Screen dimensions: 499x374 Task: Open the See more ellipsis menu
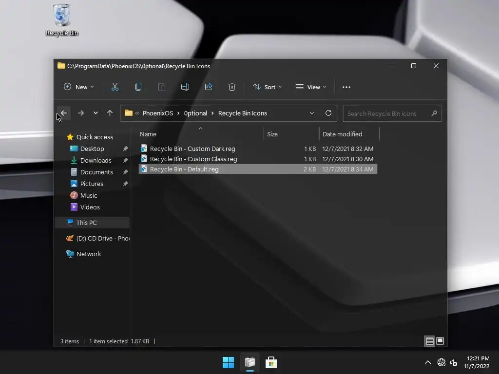pos(346,87)
